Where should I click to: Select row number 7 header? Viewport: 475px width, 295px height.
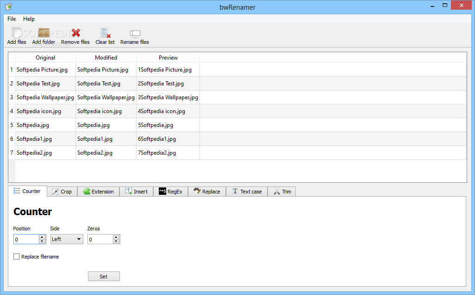pos(12,153)
